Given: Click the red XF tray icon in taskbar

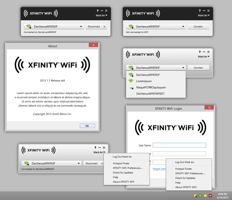Looking at the screenshot, I should [x=210, y=196].
